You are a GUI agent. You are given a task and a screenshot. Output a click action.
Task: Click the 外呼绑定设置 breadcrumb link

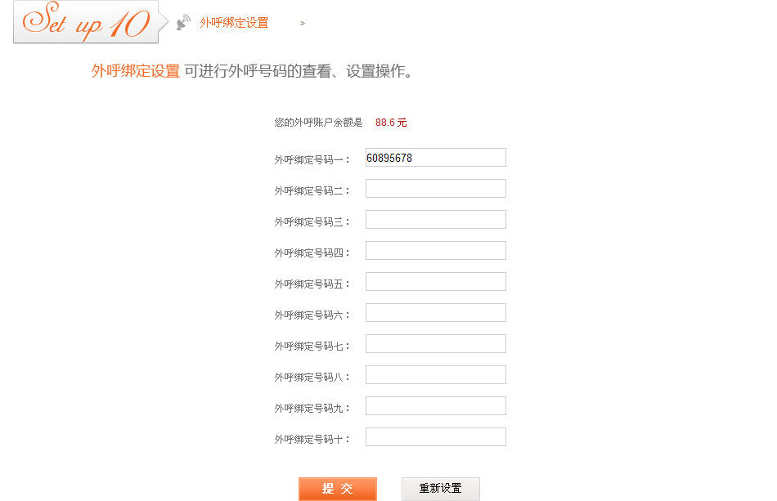tap(234, 23)
